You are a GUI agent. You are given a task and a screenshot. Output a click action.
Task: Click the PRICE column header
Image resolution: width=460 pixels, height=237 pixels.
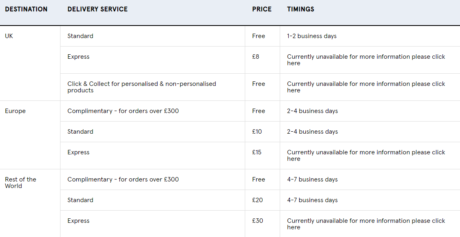261,9
